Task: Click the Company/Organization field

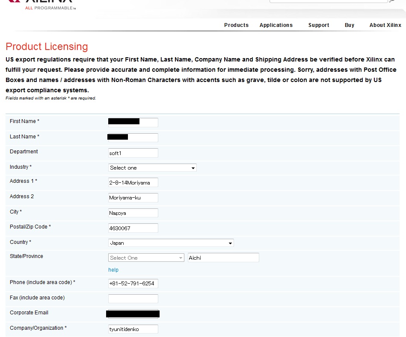Action: pyautogui.click(x=133, y=329)
